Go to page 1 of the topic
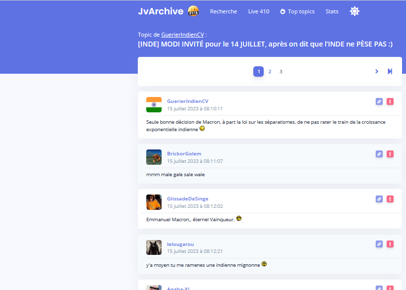This screenshot has width=406, height=290. point(258,71)
